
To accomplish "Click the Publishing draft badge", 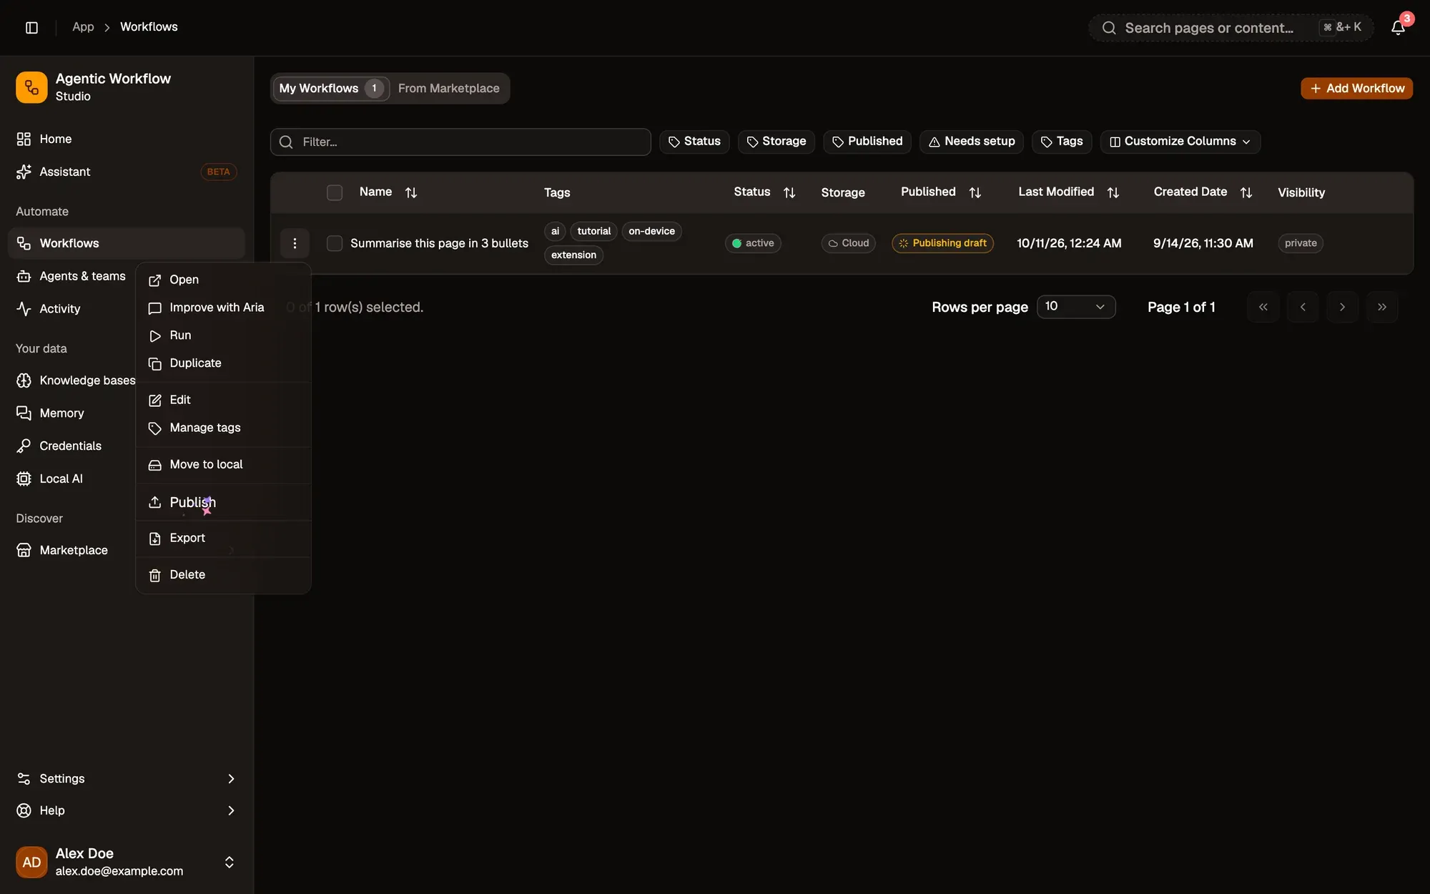I will 942,243.
